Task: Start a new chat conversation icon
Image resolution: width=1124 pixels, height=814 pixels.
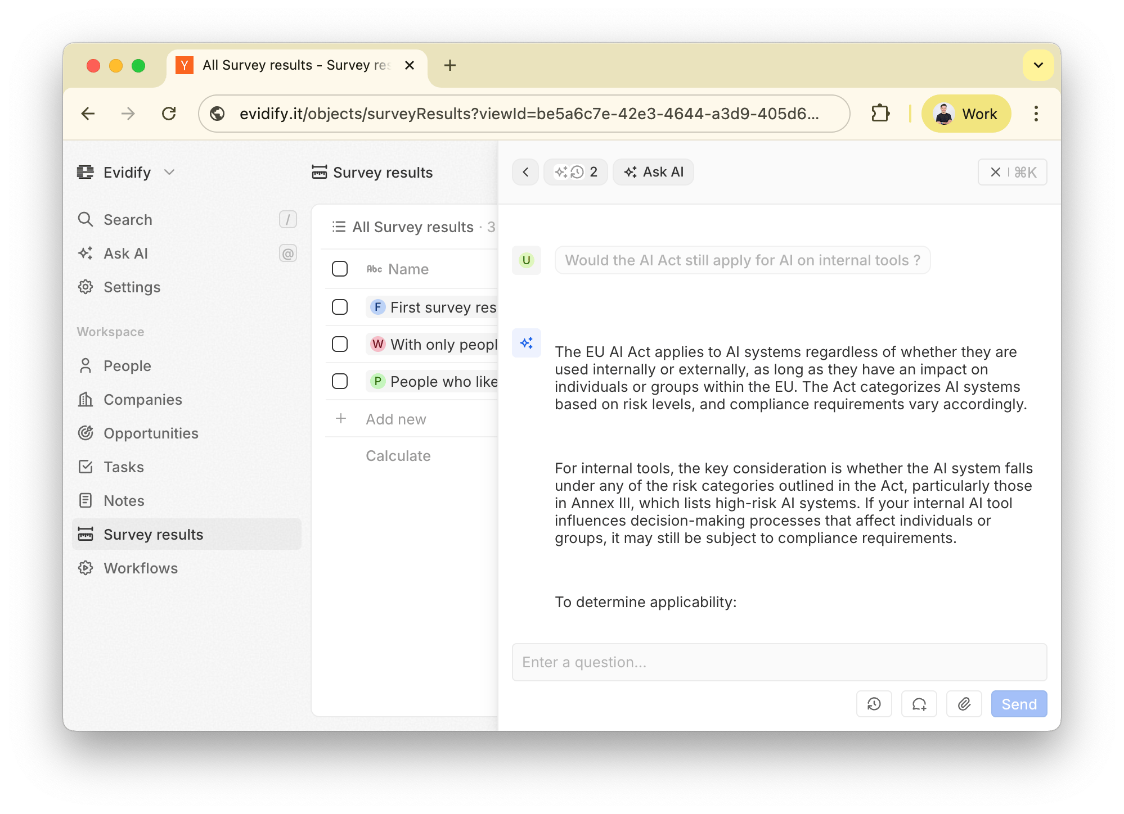Action: point(919,704)
